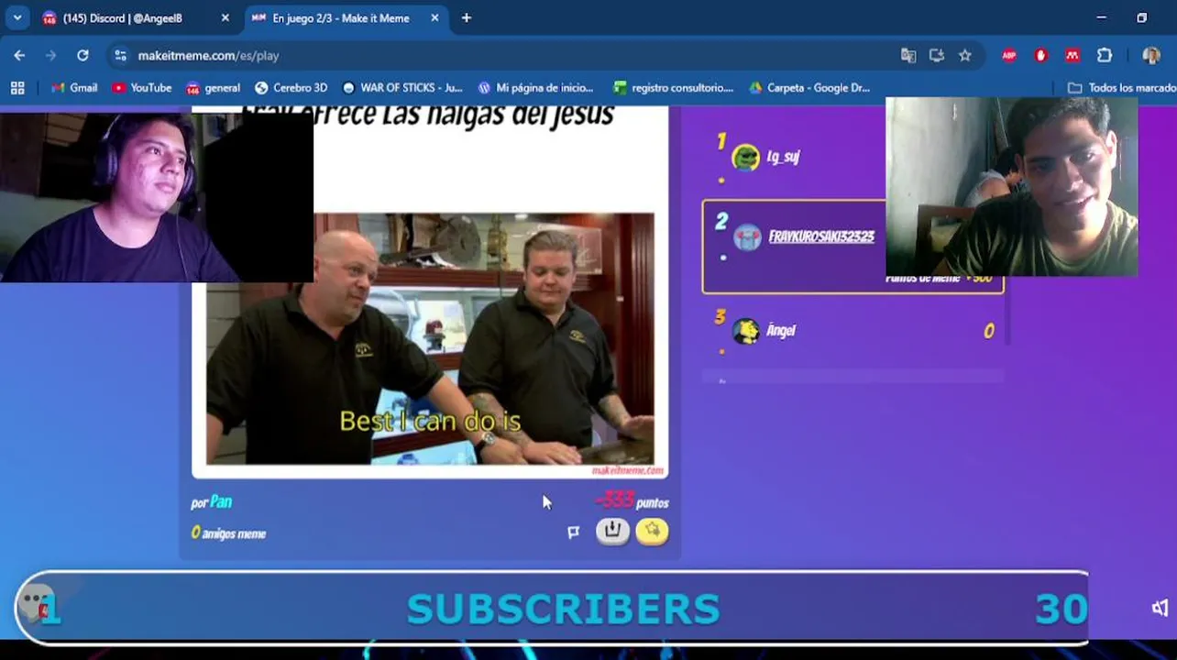1177x660 pixels.
Task: Open the Mi página de inicio bookmark
Action: (x=535, y=88)
